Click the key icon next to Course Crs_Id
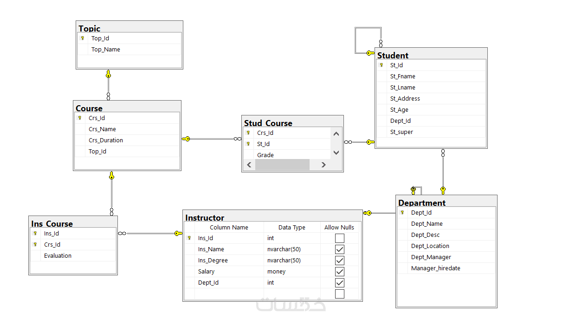This screenshot has height=318, width=582. 80,118
